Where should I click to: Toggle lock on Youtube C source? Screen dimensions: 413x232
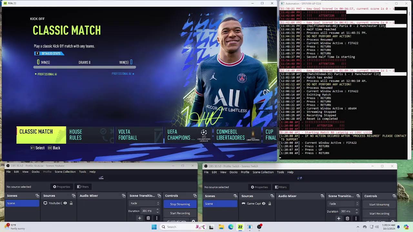coord(71,203)
